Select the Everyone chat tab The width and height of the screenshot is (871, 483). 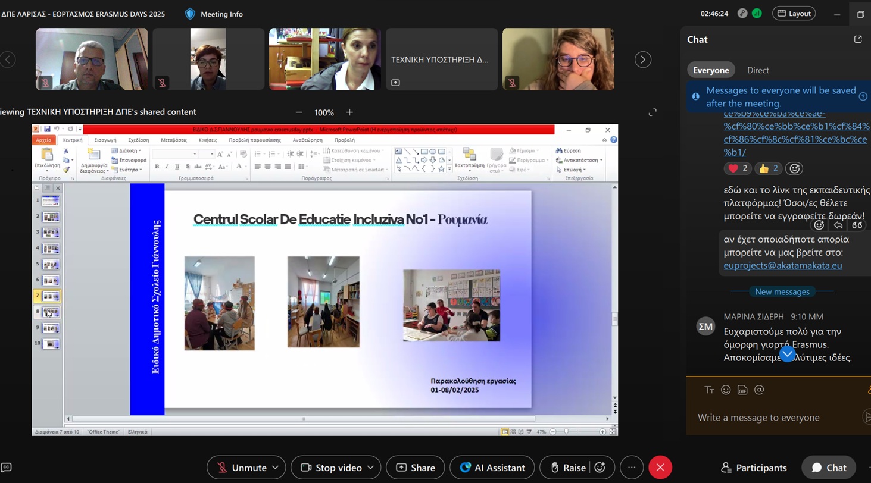point(711,70)
